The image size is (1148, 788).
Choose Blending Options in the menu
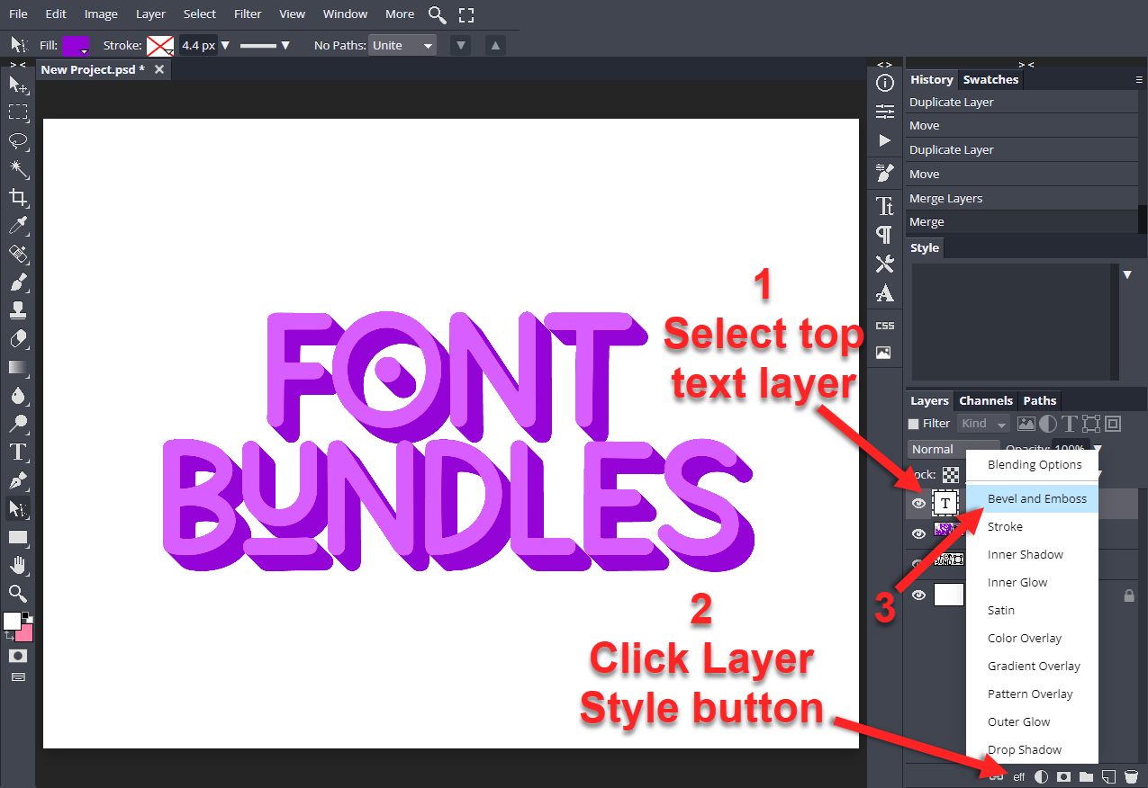click(1033, 465)
